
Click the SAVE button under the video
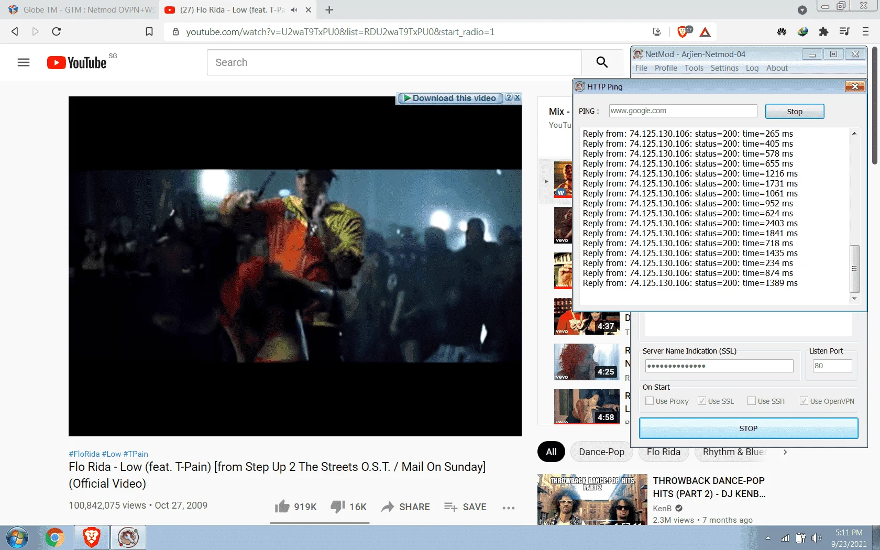click(465, 507)
